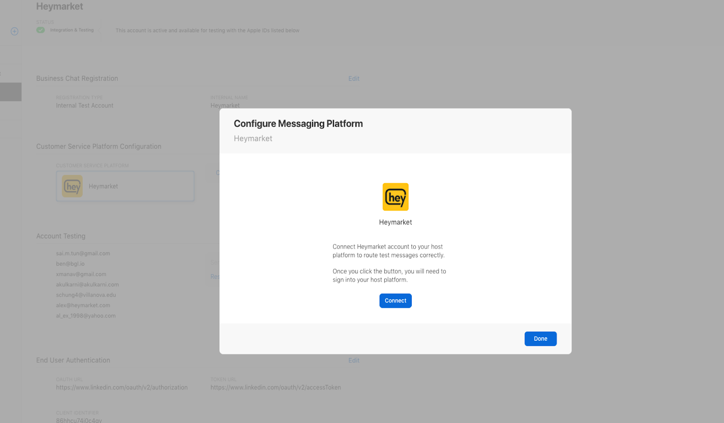
Task: Click sai.m.tun@gmail.com email
Action: point(83,254)
